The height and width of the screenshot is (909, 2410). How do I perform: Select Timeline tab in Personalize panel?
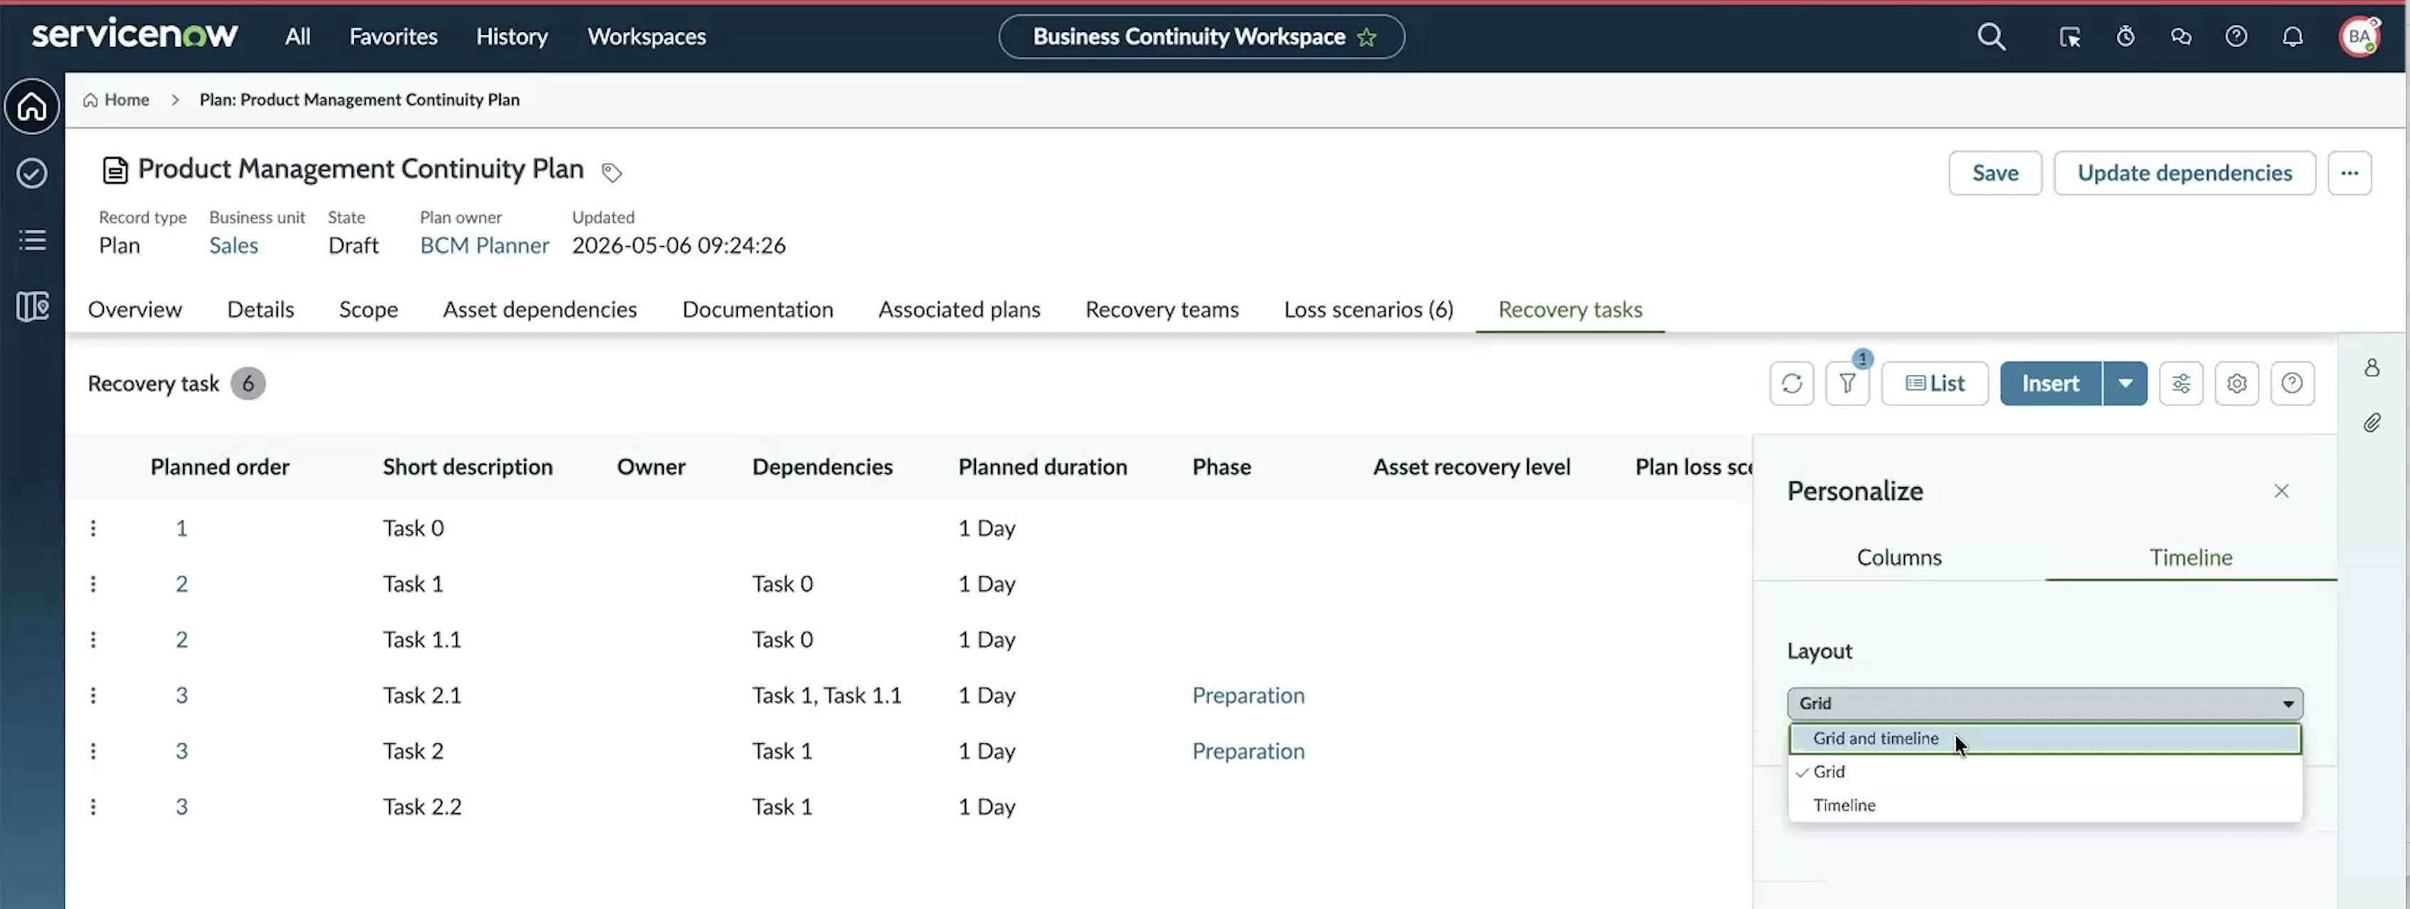(x=2191, y=558)
